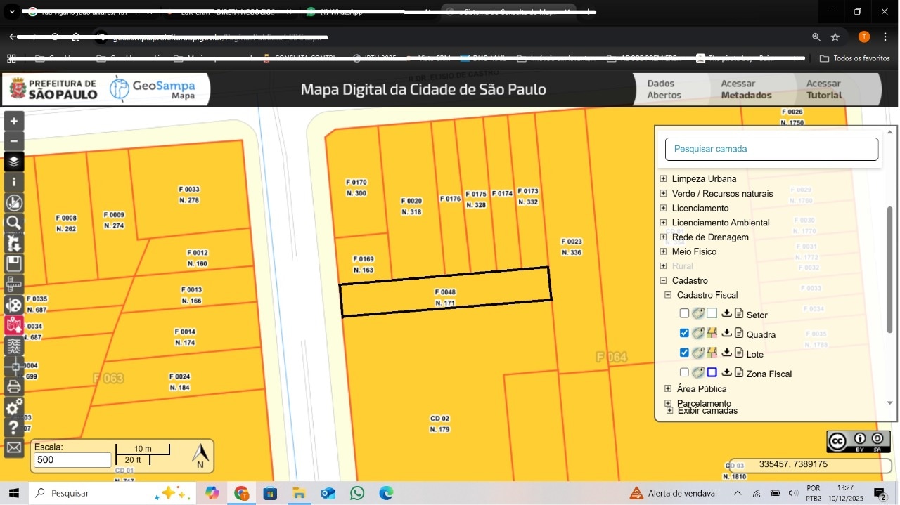This screenshot has width=900, height=505.
Task: Open the print map tool
Action: 13,386
